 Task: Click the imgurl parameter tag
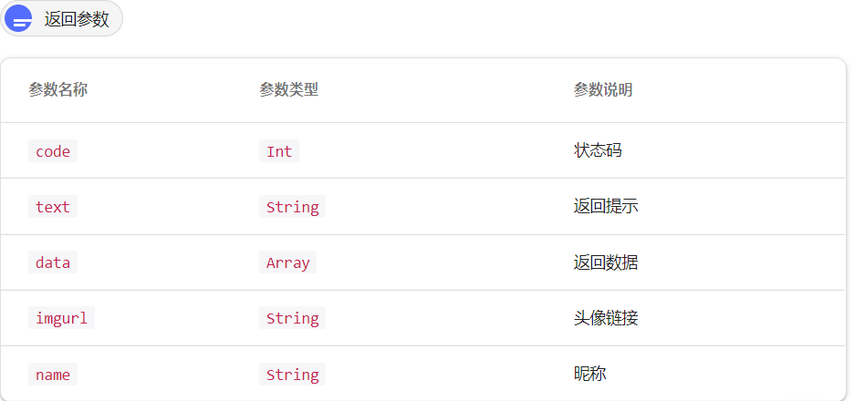pos(61,318)
